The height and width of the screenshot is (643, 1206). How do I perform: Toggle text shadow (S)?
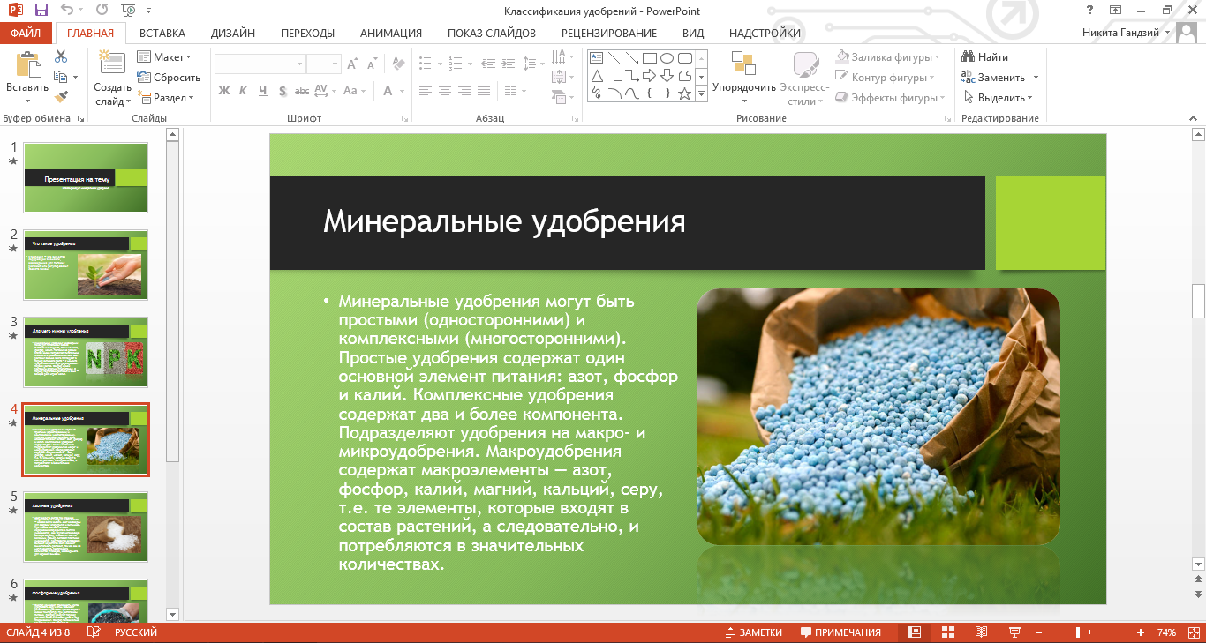[283, 91]
